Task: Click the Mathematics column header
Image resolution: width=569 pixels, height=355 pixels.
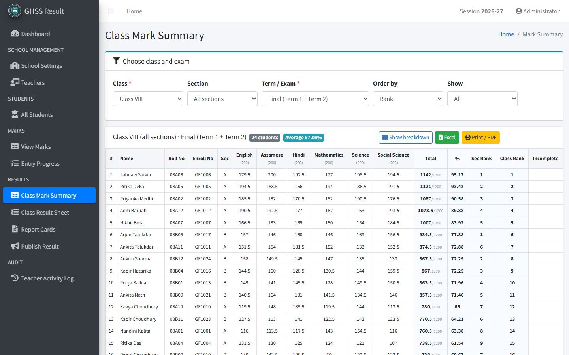Action: 329,159
